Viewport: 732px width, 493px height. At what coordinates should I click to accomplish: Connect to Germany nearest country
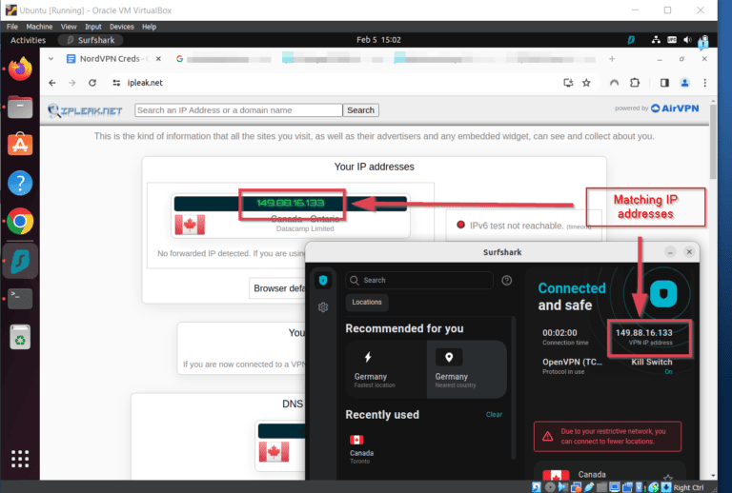click(467, 369)
